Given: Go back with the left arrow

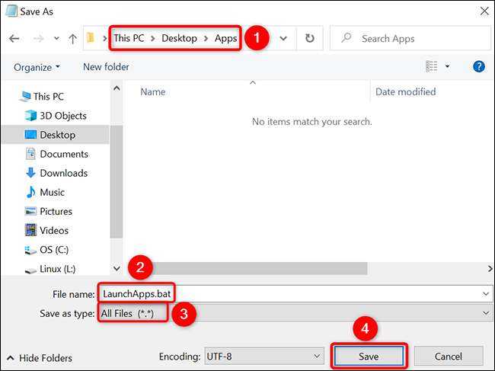Looking at the screenshot, I should pyautogui.click(x=14, y=39).
